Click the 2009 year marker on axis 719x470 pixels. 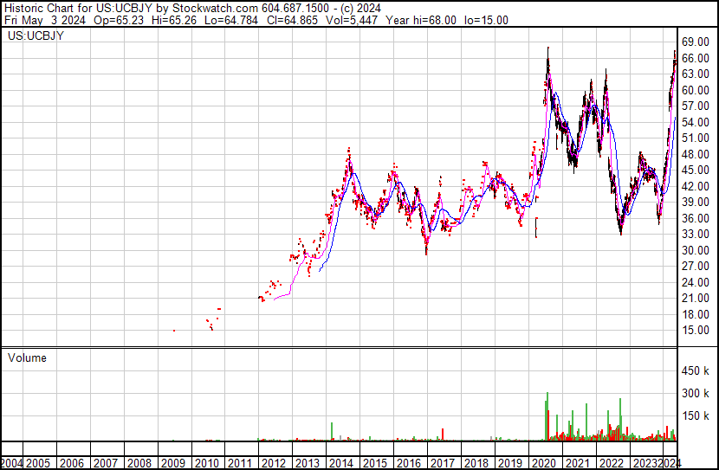click(172, 463)
